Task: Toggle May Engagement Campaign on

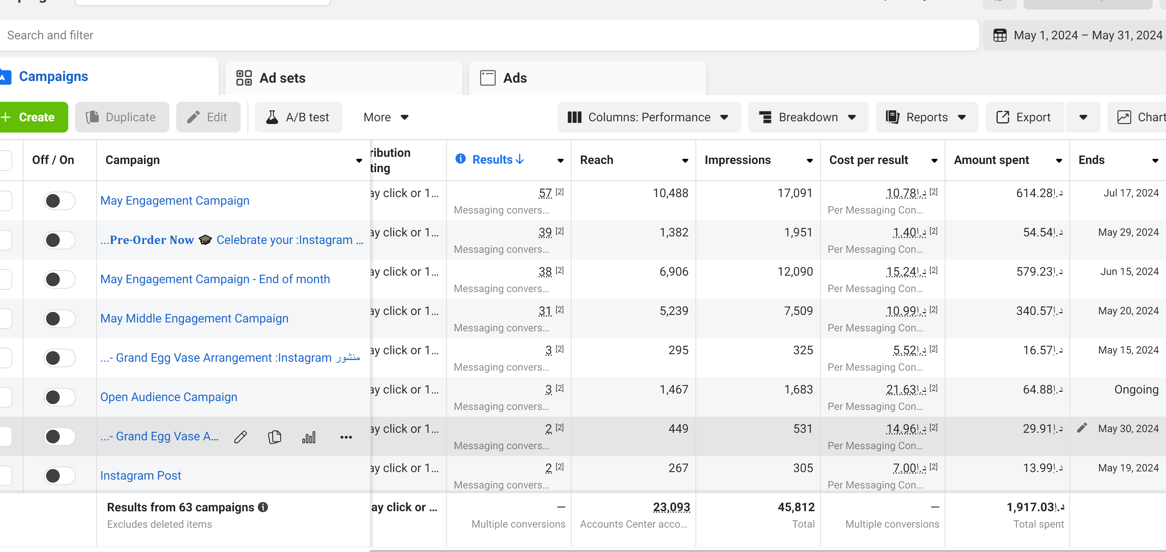Action: [x=59, y=201]
